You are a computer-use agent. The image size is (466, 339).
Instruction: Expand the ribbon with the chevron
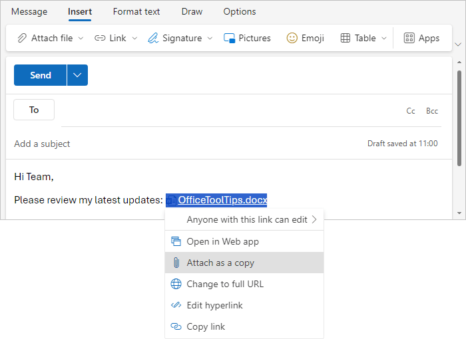click(x=458, y=45)
